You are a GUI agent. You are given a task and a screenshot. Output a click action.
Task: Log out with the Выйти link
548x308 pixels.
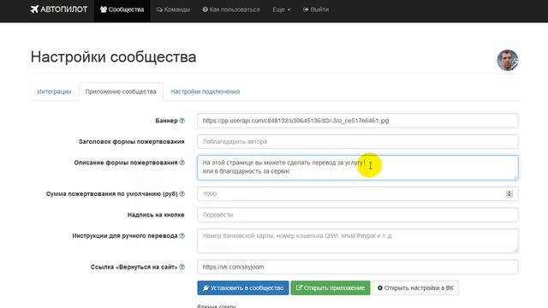[x=316, y=9]
